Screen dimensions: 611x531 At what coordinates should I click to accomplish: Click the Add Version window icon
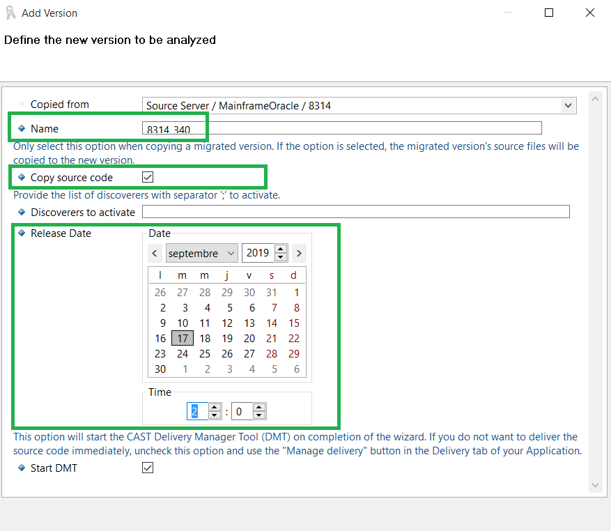click(x=10, y=13)
